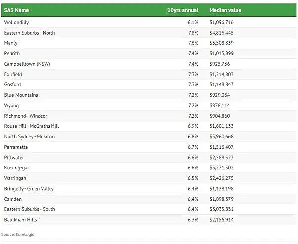Select the Wollondilly row name
Image resolution: width=298 pixels, height=244 pixels.
click(x=16, y=22)
